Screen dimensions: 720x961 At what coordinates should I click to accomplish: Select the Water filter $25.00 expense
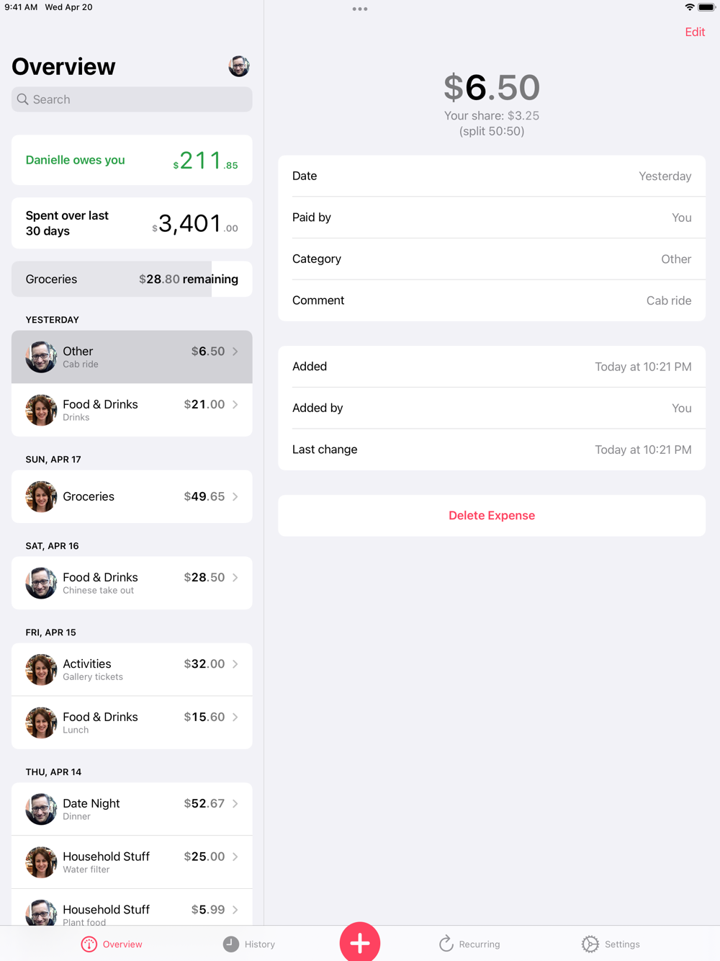(132, 862)
